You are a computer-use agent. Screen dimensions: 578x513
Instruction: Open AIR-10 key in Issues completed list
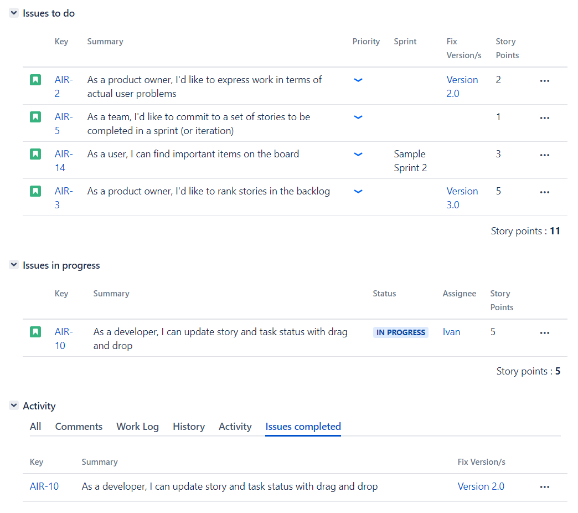(44, 486)
